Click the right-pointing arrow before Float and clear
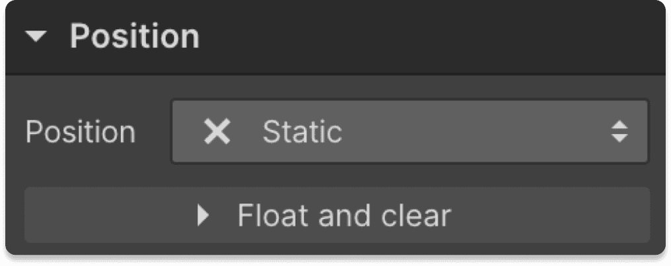Screen dimensions: 671x266 tap(203, 216)
